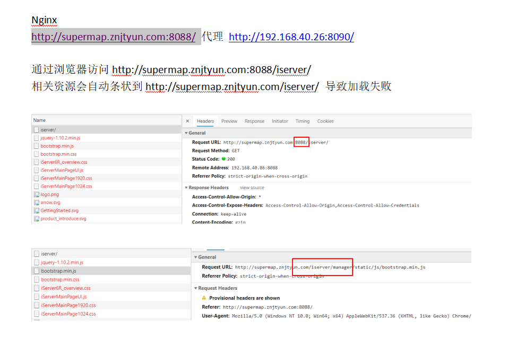Click the User-Agent value starting with Mozilla/5.0
The height and width of the screenshot is (347, 525).
[351, 316]
